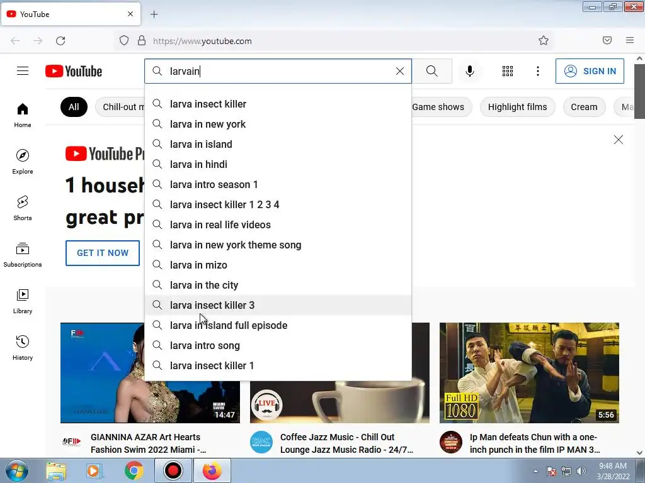Open Windows Explorer from the taskbar
Viewport: 645px width, 483px height.
[x=56, y=470]
